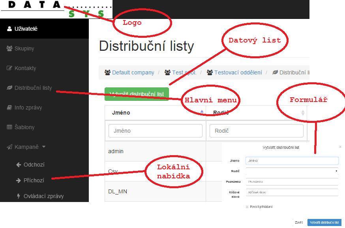
Task: Click the Ovládací zprávy lightning bolt icon
Action: tap(18, 196)
